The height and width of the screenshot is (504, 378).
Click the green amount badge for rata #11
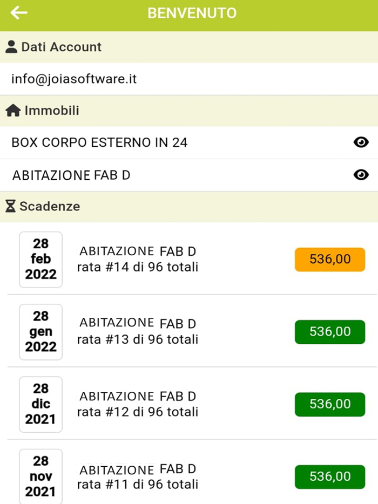click(x=329, y=476)
